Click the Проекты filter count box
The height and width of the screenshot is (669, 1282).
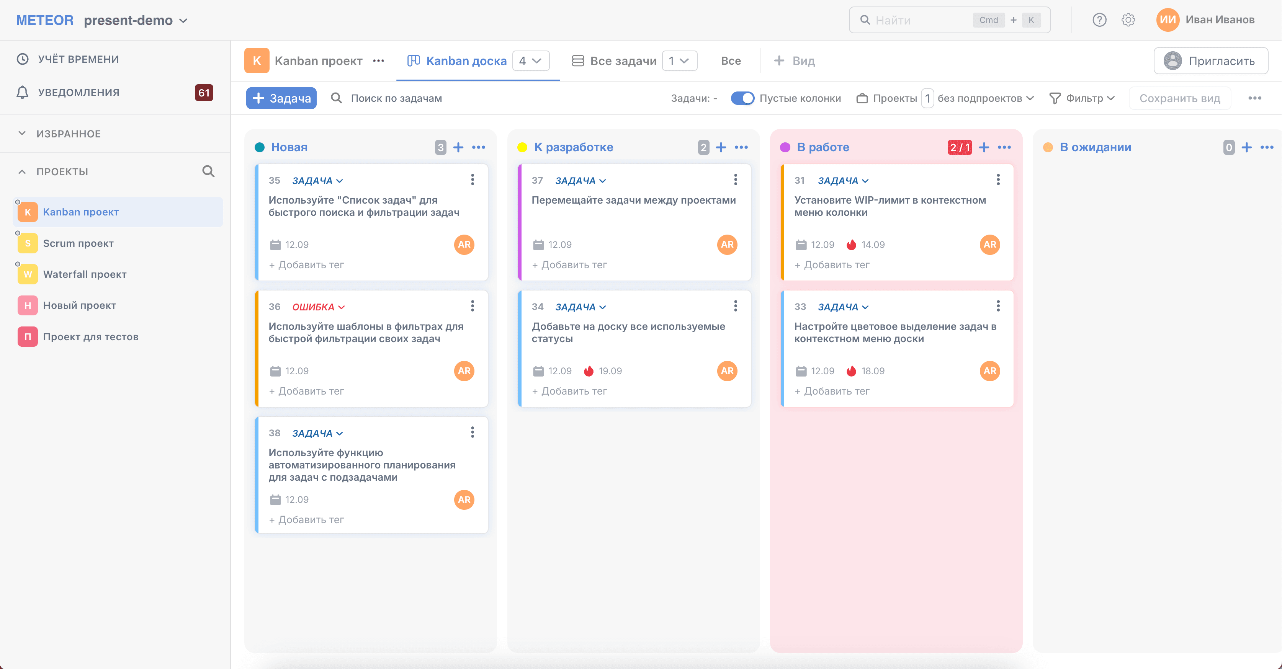pos(927,98)
